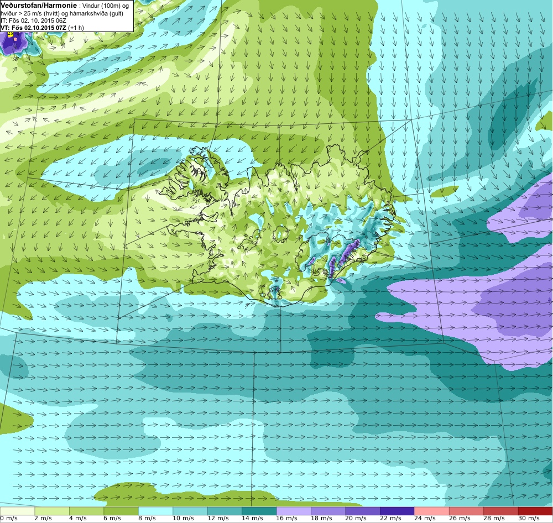
Task: Click the '10 m/s' legend label
Action: pyautogui.click(x=183, y=519)
